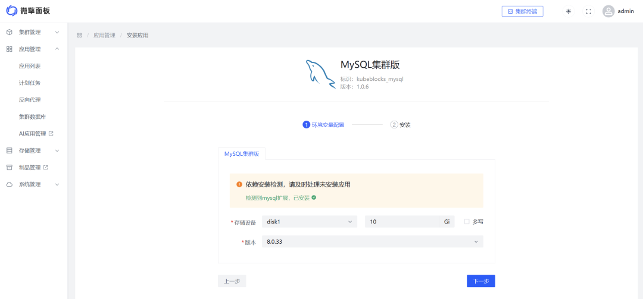Click the MySQL集群版 page heading

(370, 65)
